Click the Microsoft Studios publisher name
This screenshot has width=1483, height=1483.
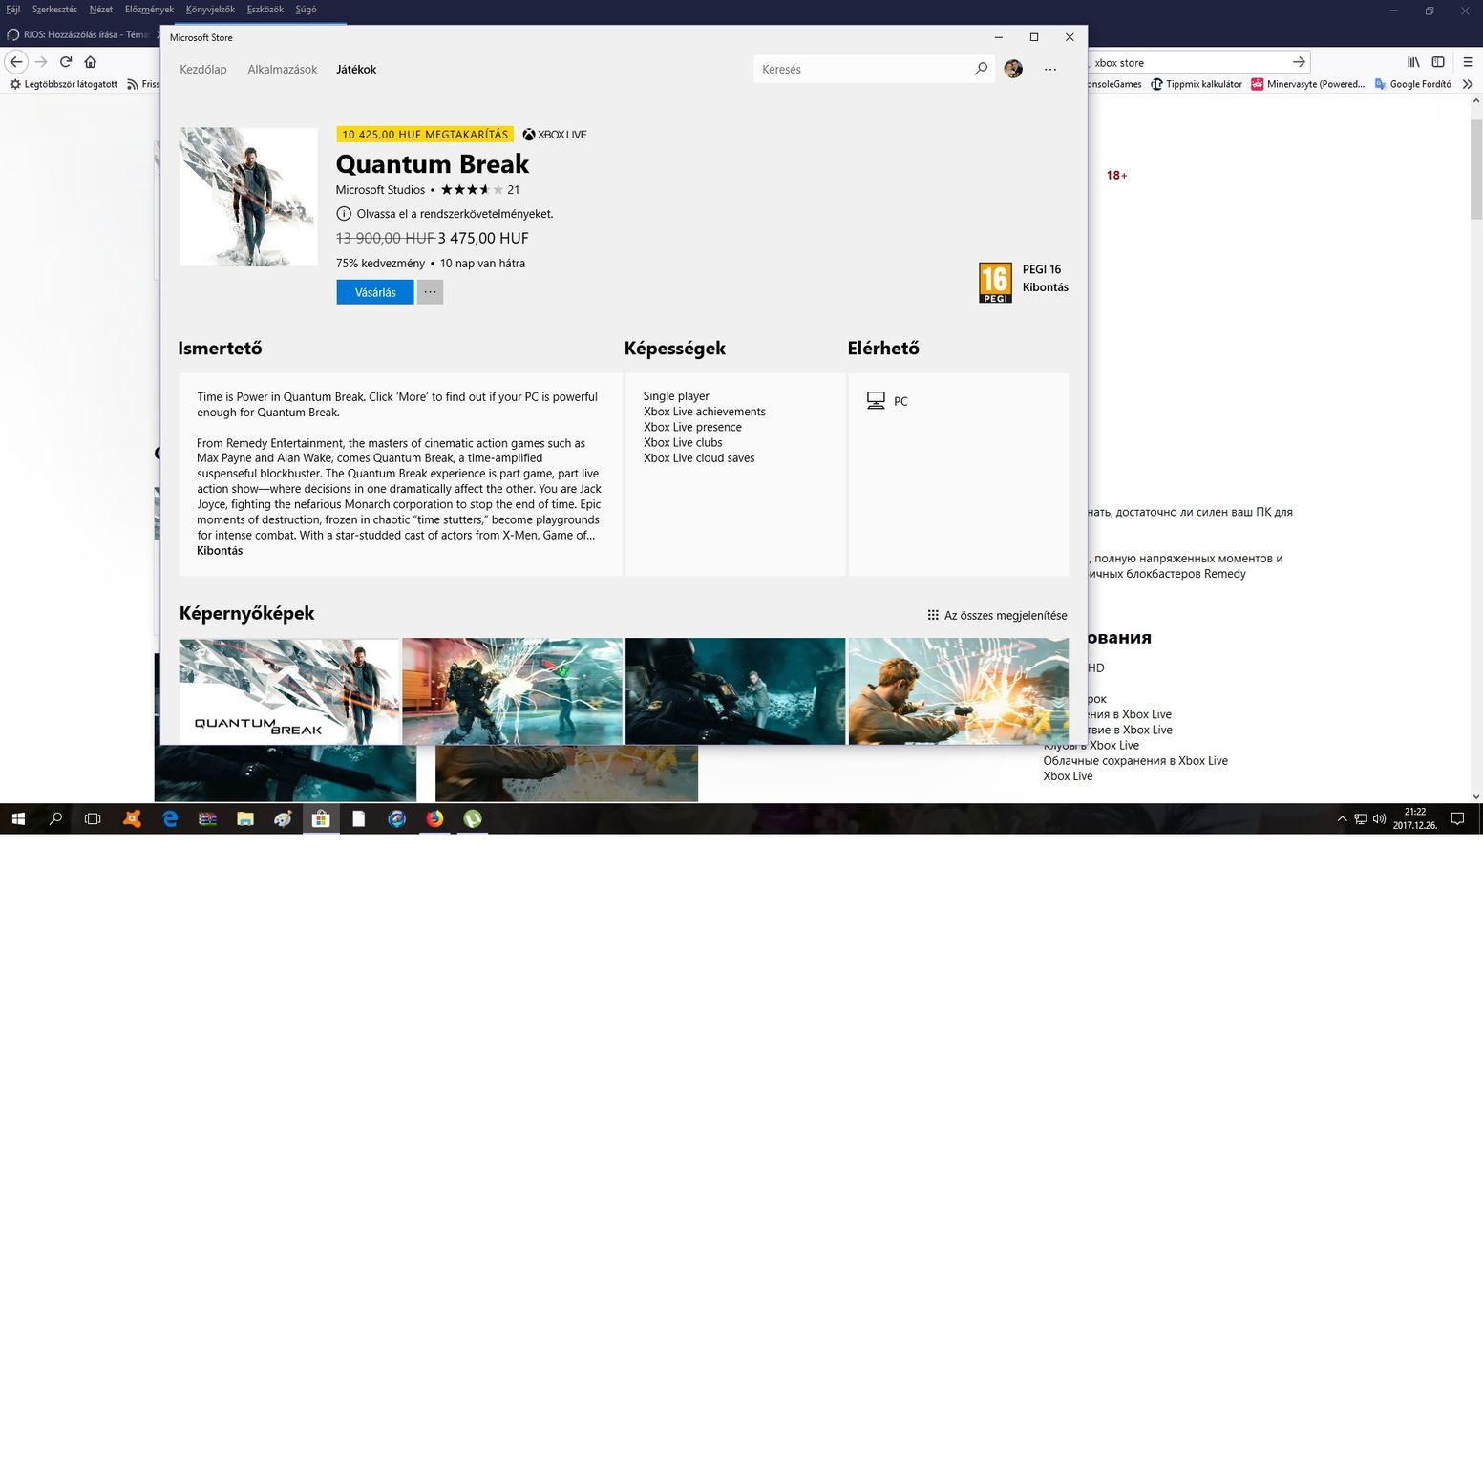click(380, 190)
